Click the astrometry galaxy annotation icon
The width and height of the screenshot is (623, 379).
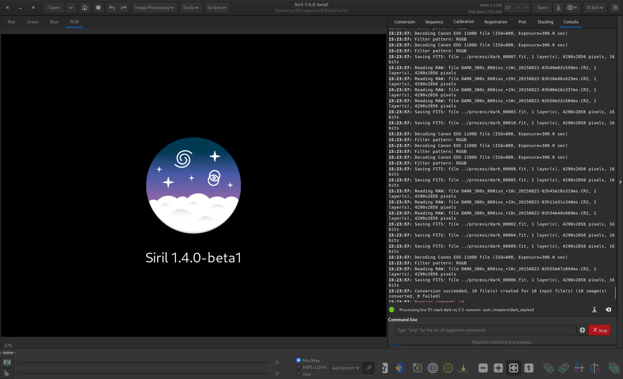pyautogui.click(x=417, y=368)
